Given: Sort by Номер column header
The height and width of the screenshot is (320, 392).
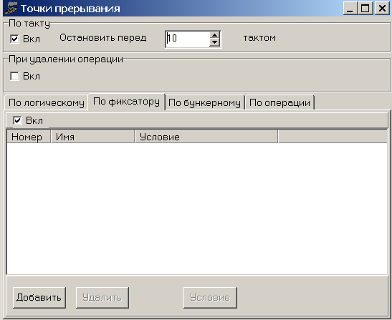Looking at the screenshot, I should [29, 137].
